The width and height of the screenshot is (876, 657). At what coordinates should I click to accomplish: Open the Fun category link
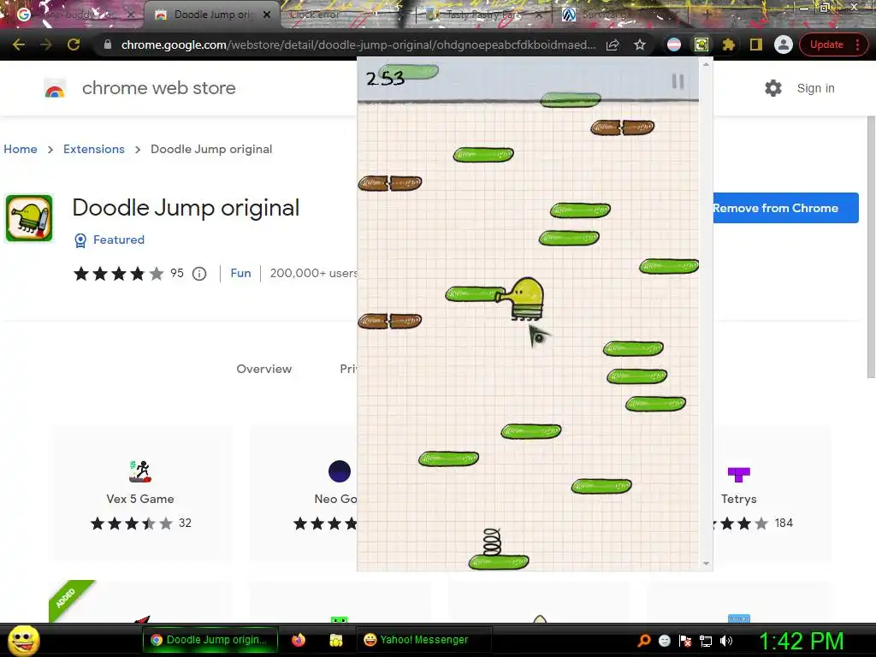point(240,273)
